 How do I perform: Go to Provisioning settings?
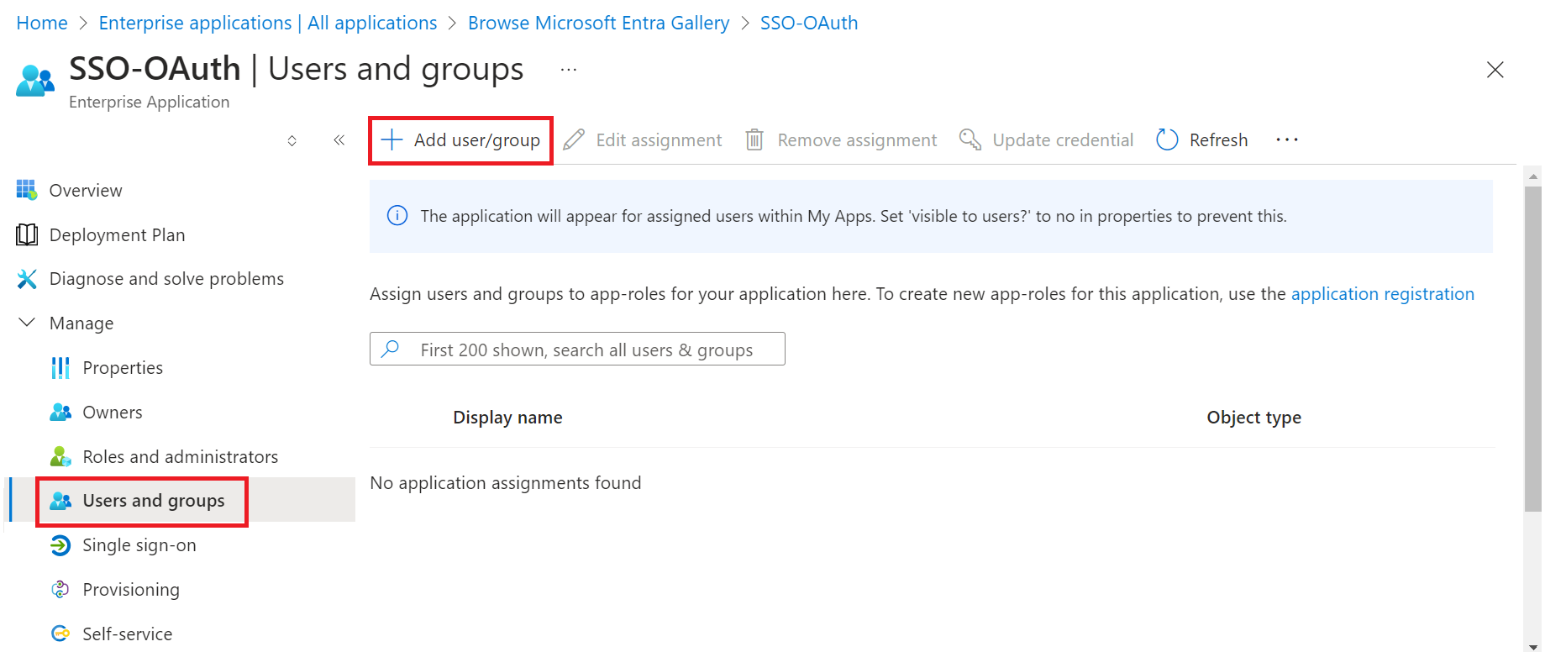point(130,590)
